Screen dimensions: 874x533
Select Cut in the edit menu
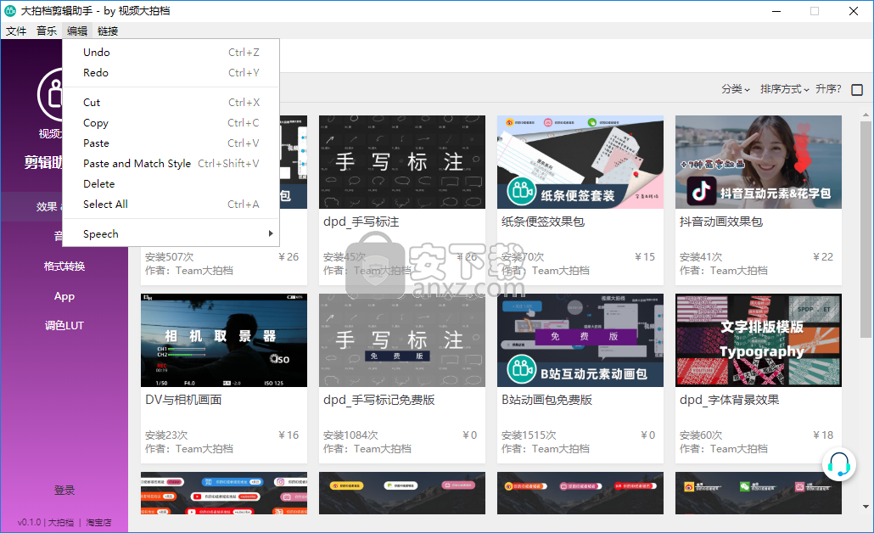pos(171,103)
